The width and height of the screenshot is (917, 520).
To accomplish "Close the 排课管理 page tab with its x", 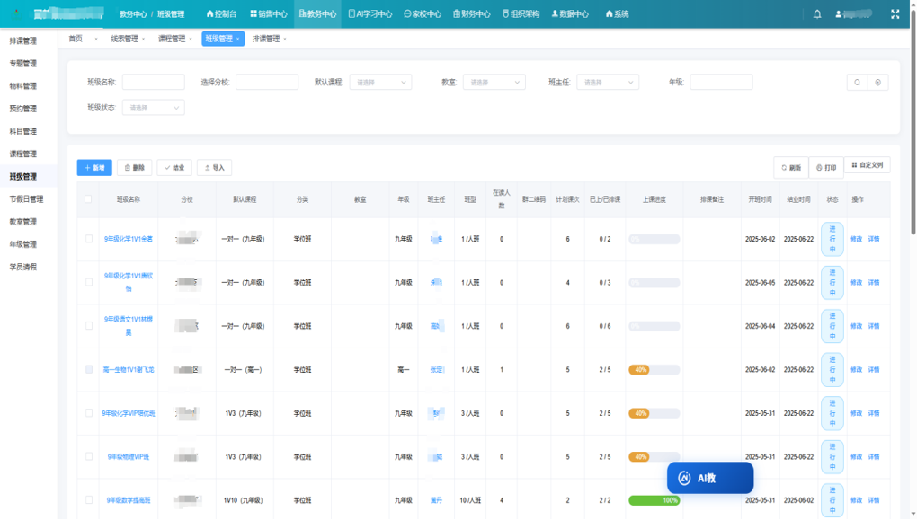I will click(285, 40).
